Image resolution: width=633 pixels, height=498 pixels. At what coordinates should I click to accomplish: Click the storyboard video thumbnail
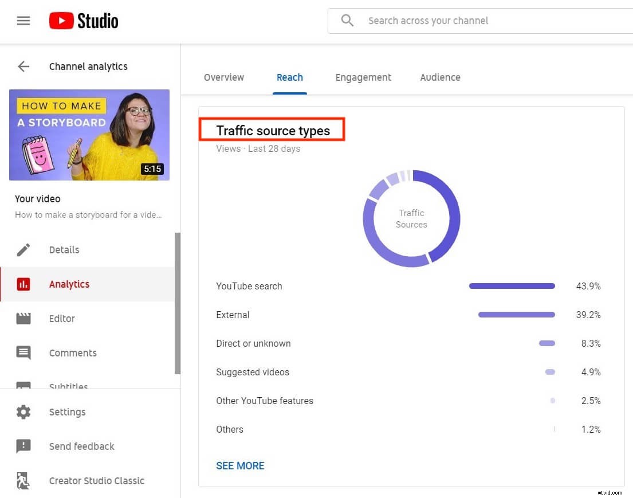(x=89, y=135)
